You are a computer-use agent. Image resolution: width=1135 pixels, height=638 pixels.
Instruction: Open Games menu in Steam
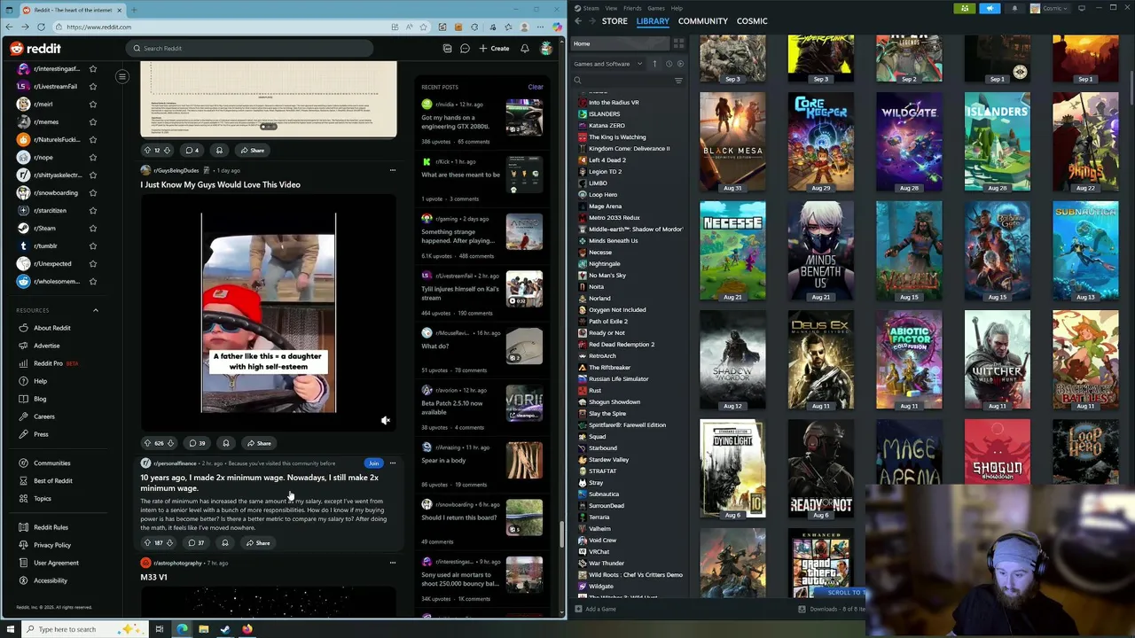click(656, 8)
